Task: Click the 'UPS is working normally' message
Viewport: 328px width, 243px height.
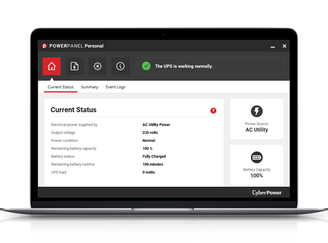Action: pos(184,66)
